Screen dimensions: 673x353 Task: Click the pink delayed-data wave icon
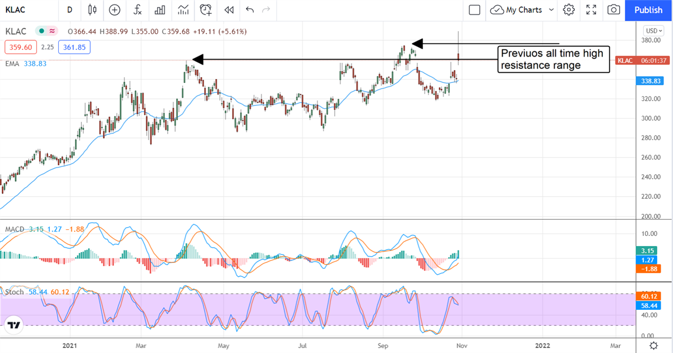(x=52, y=31)
